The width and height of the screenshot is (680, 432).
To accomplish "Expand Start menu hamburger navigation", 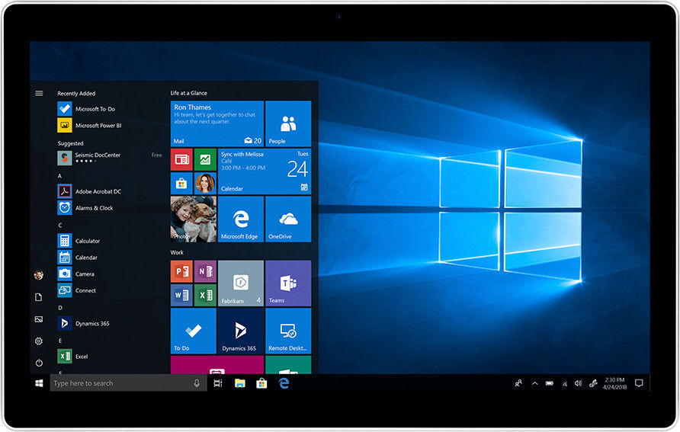I will point(39,93).
